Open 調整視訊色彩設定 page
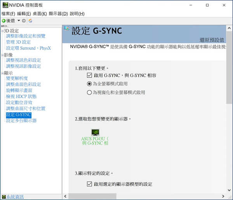The height and width of the screenshot is (200, 233). 23,60
